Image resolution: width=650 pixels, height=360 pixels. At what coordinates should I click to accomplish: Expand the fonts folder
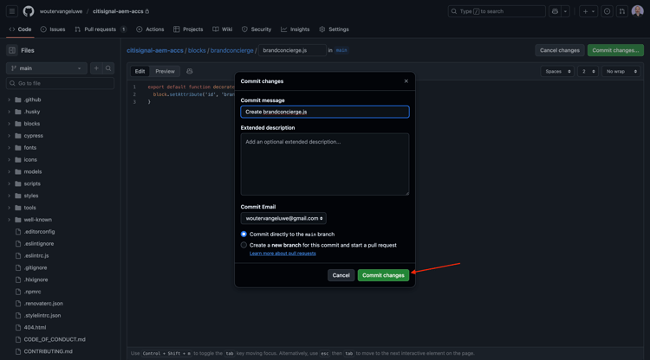coord(10,148)
